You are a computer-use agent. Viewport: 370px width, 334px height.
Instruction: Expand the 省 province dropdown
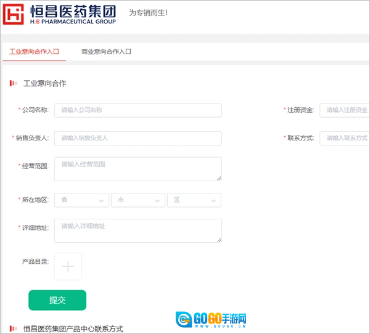[82, 200]
